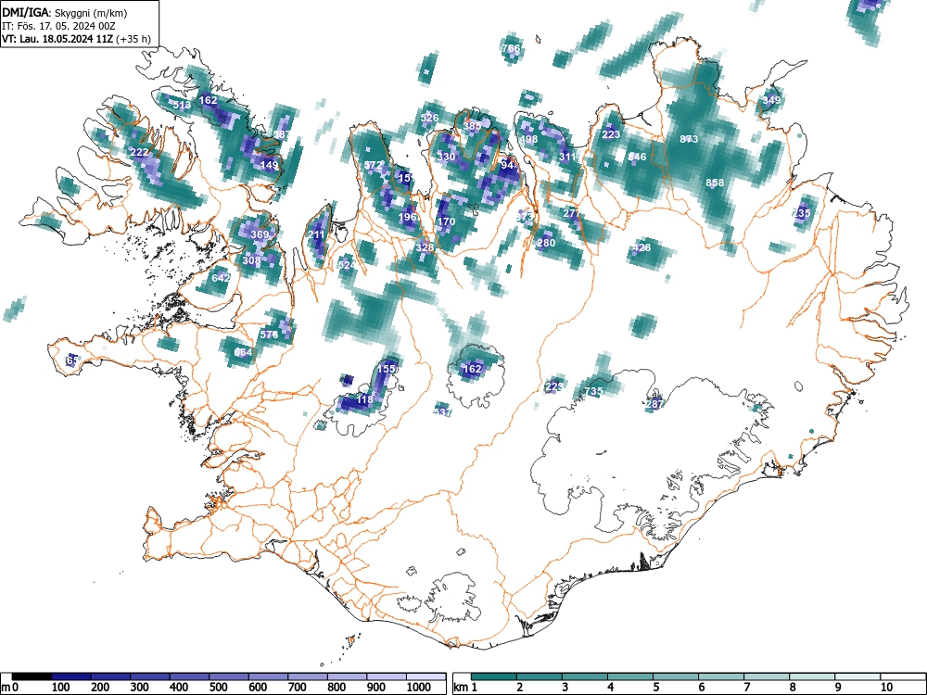This screenshot has height=695, width=927.
Task: Select the 513 visibility label
Action: [x=182, y=106]
